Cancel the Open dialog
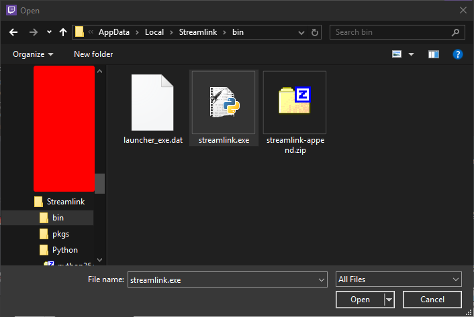 coord(432,300)
